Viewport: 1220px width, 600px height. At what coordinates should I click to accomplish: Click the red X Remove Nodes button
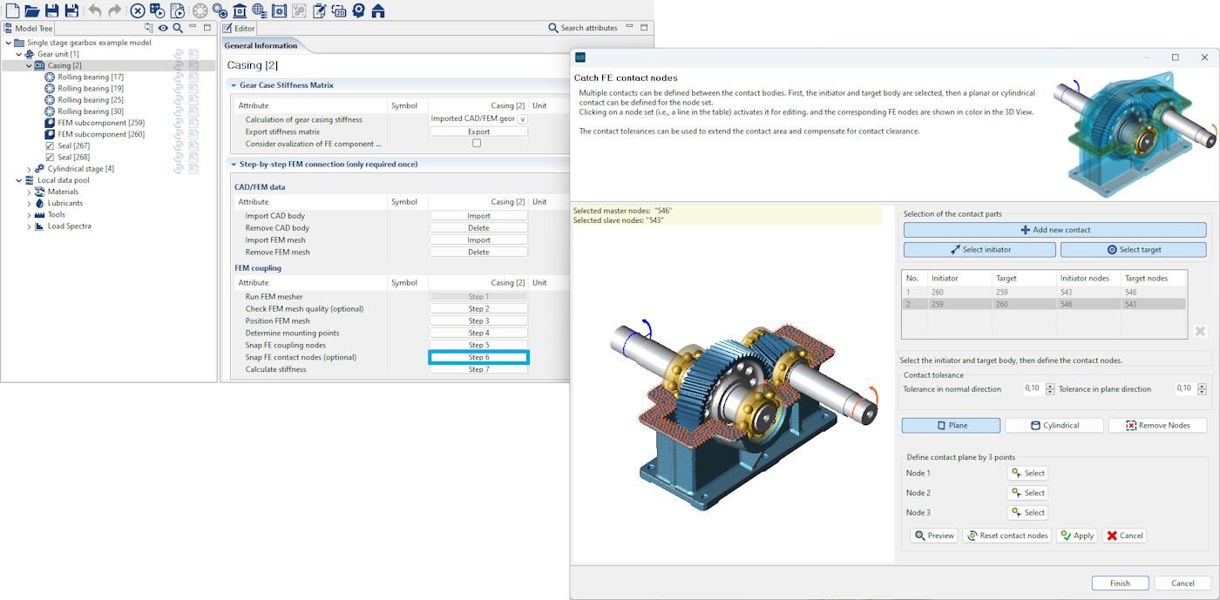[1157, 426]
